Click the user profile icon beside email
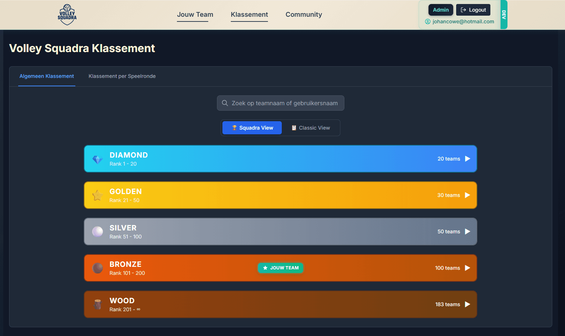Image resolution: width=565 pixels, height=336 pixels. [428, 21]
